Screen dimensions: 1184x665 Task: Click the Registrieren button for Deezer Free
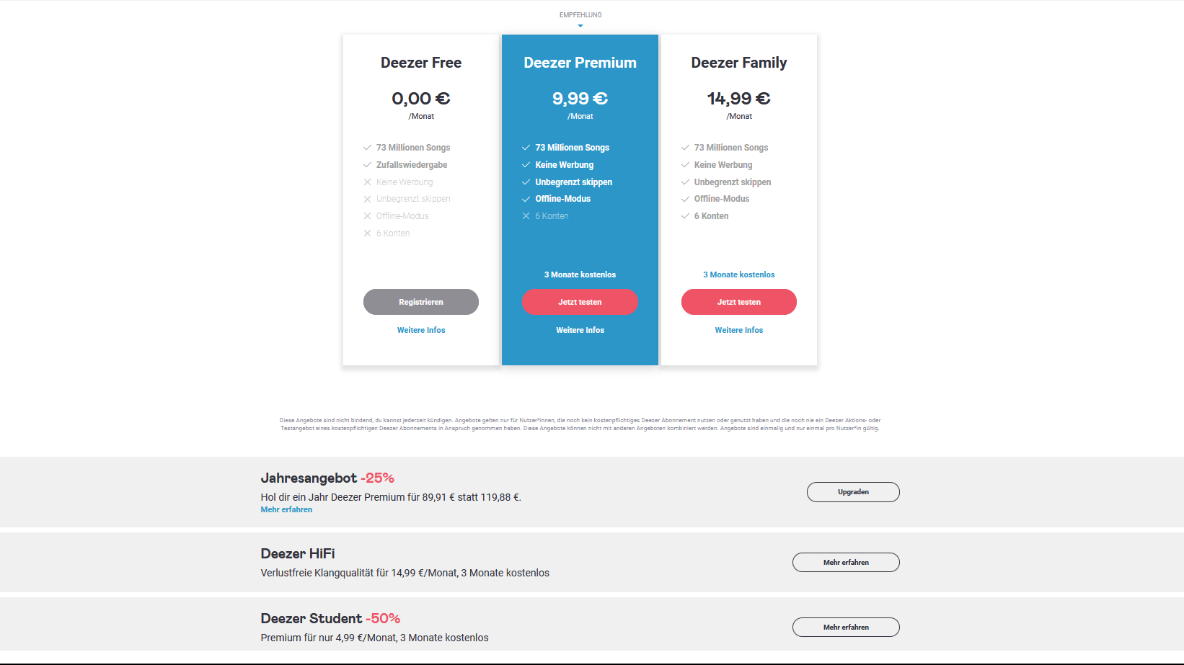click(421, 302)
